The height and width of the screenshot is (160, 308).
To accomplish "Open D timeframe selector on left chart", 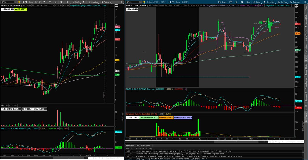I will click(x=67, y=2).
